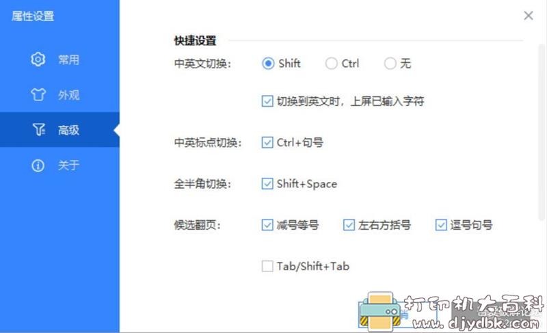Image resolution: width=547 pixels, height=333 pixels.
Task: Choose Ctrl for 中英文切换
Action: pyautogui.click(x=331, y=64)
